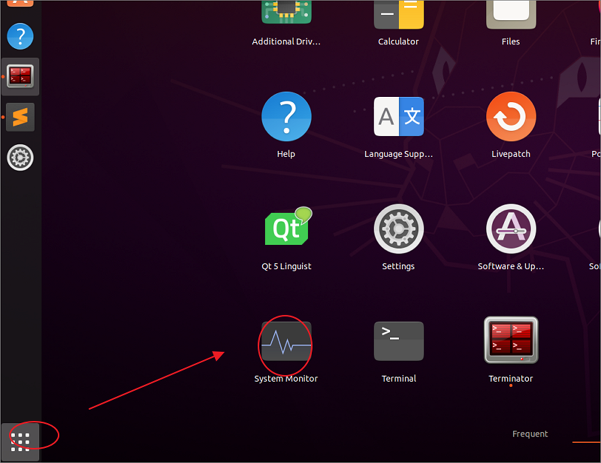Launch Software & Updates
The height and width of the screenshot is (463, 601).
(511, 228)
